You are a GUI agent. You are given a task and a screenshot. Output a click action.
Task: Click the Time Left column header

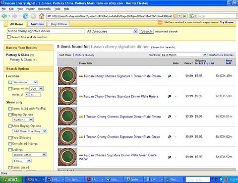pos(229,62)
